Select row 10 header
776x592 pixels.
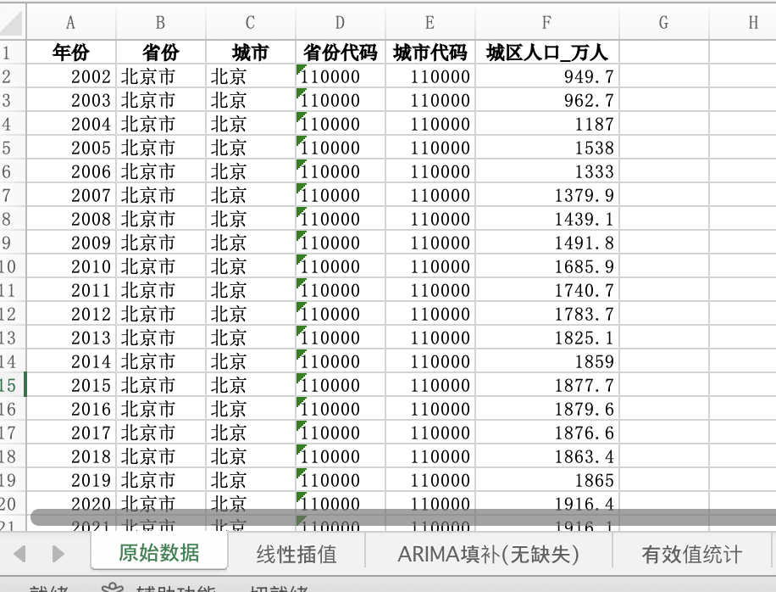click(x=13, y=266)
